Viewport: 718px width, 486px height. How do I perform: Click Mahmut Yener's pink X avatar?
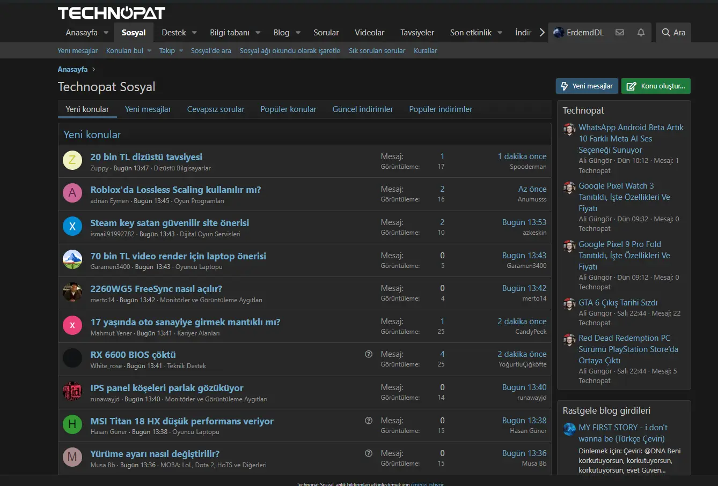(x=72, y=325)
